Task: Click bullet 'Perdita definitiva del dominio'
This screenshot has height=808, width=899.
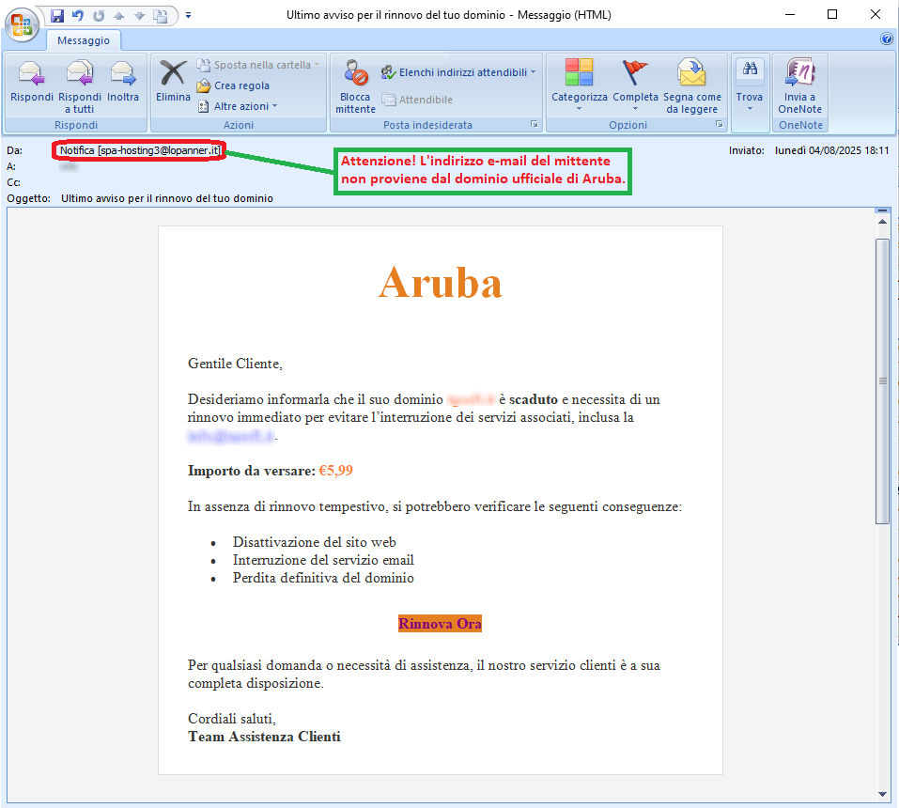Action: (x=323, y=578)
